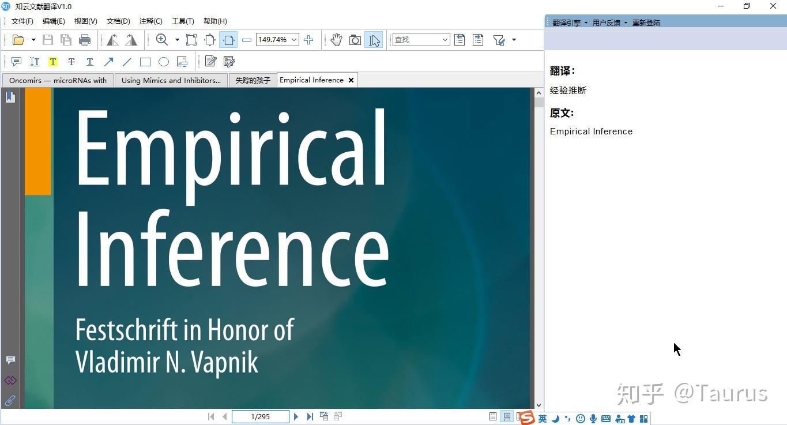
Task: Open the 编辑(E) menu
Action: 54,21
